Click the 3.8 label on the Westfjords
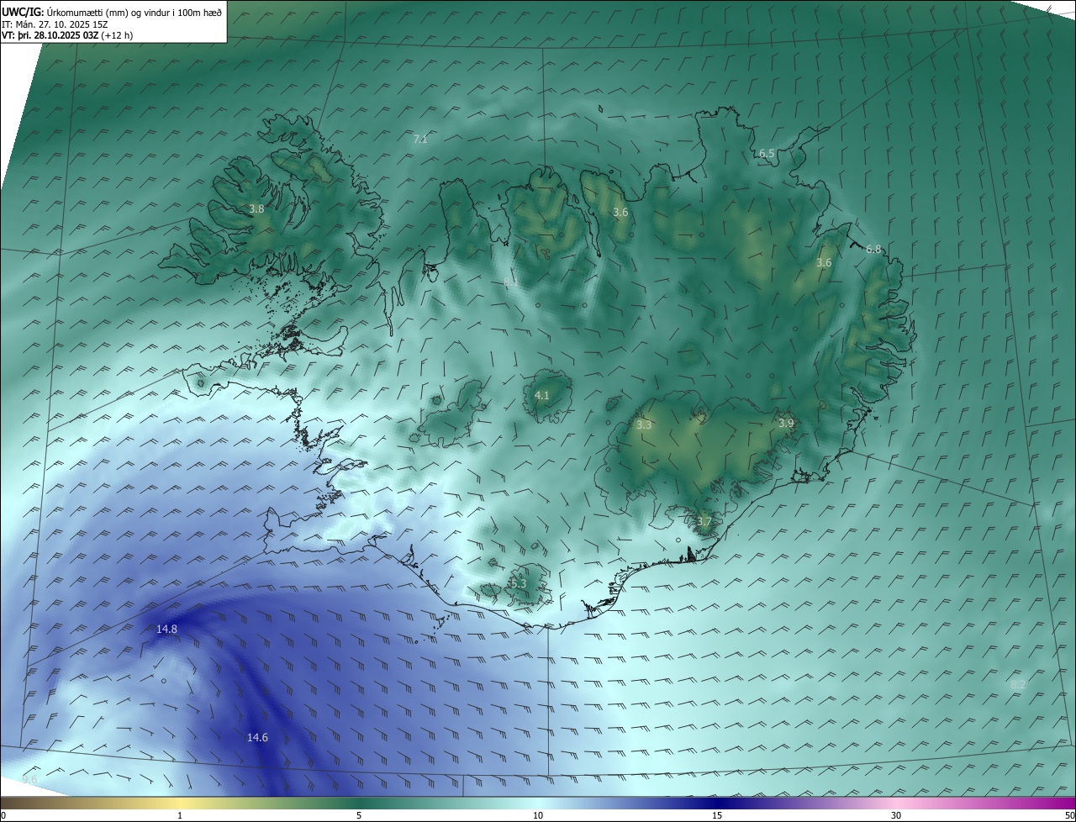The width and height of the screenshot is (1076, 822). pos(256,208)
